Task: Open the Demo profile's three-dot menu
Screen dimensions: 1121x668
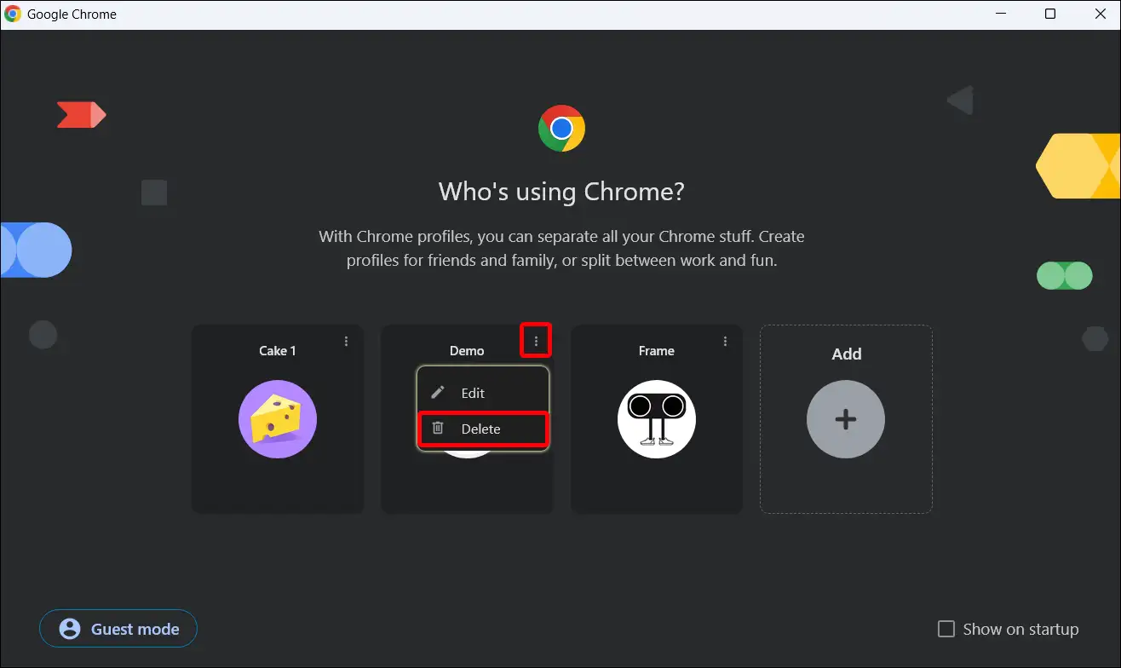Action: 536,342
